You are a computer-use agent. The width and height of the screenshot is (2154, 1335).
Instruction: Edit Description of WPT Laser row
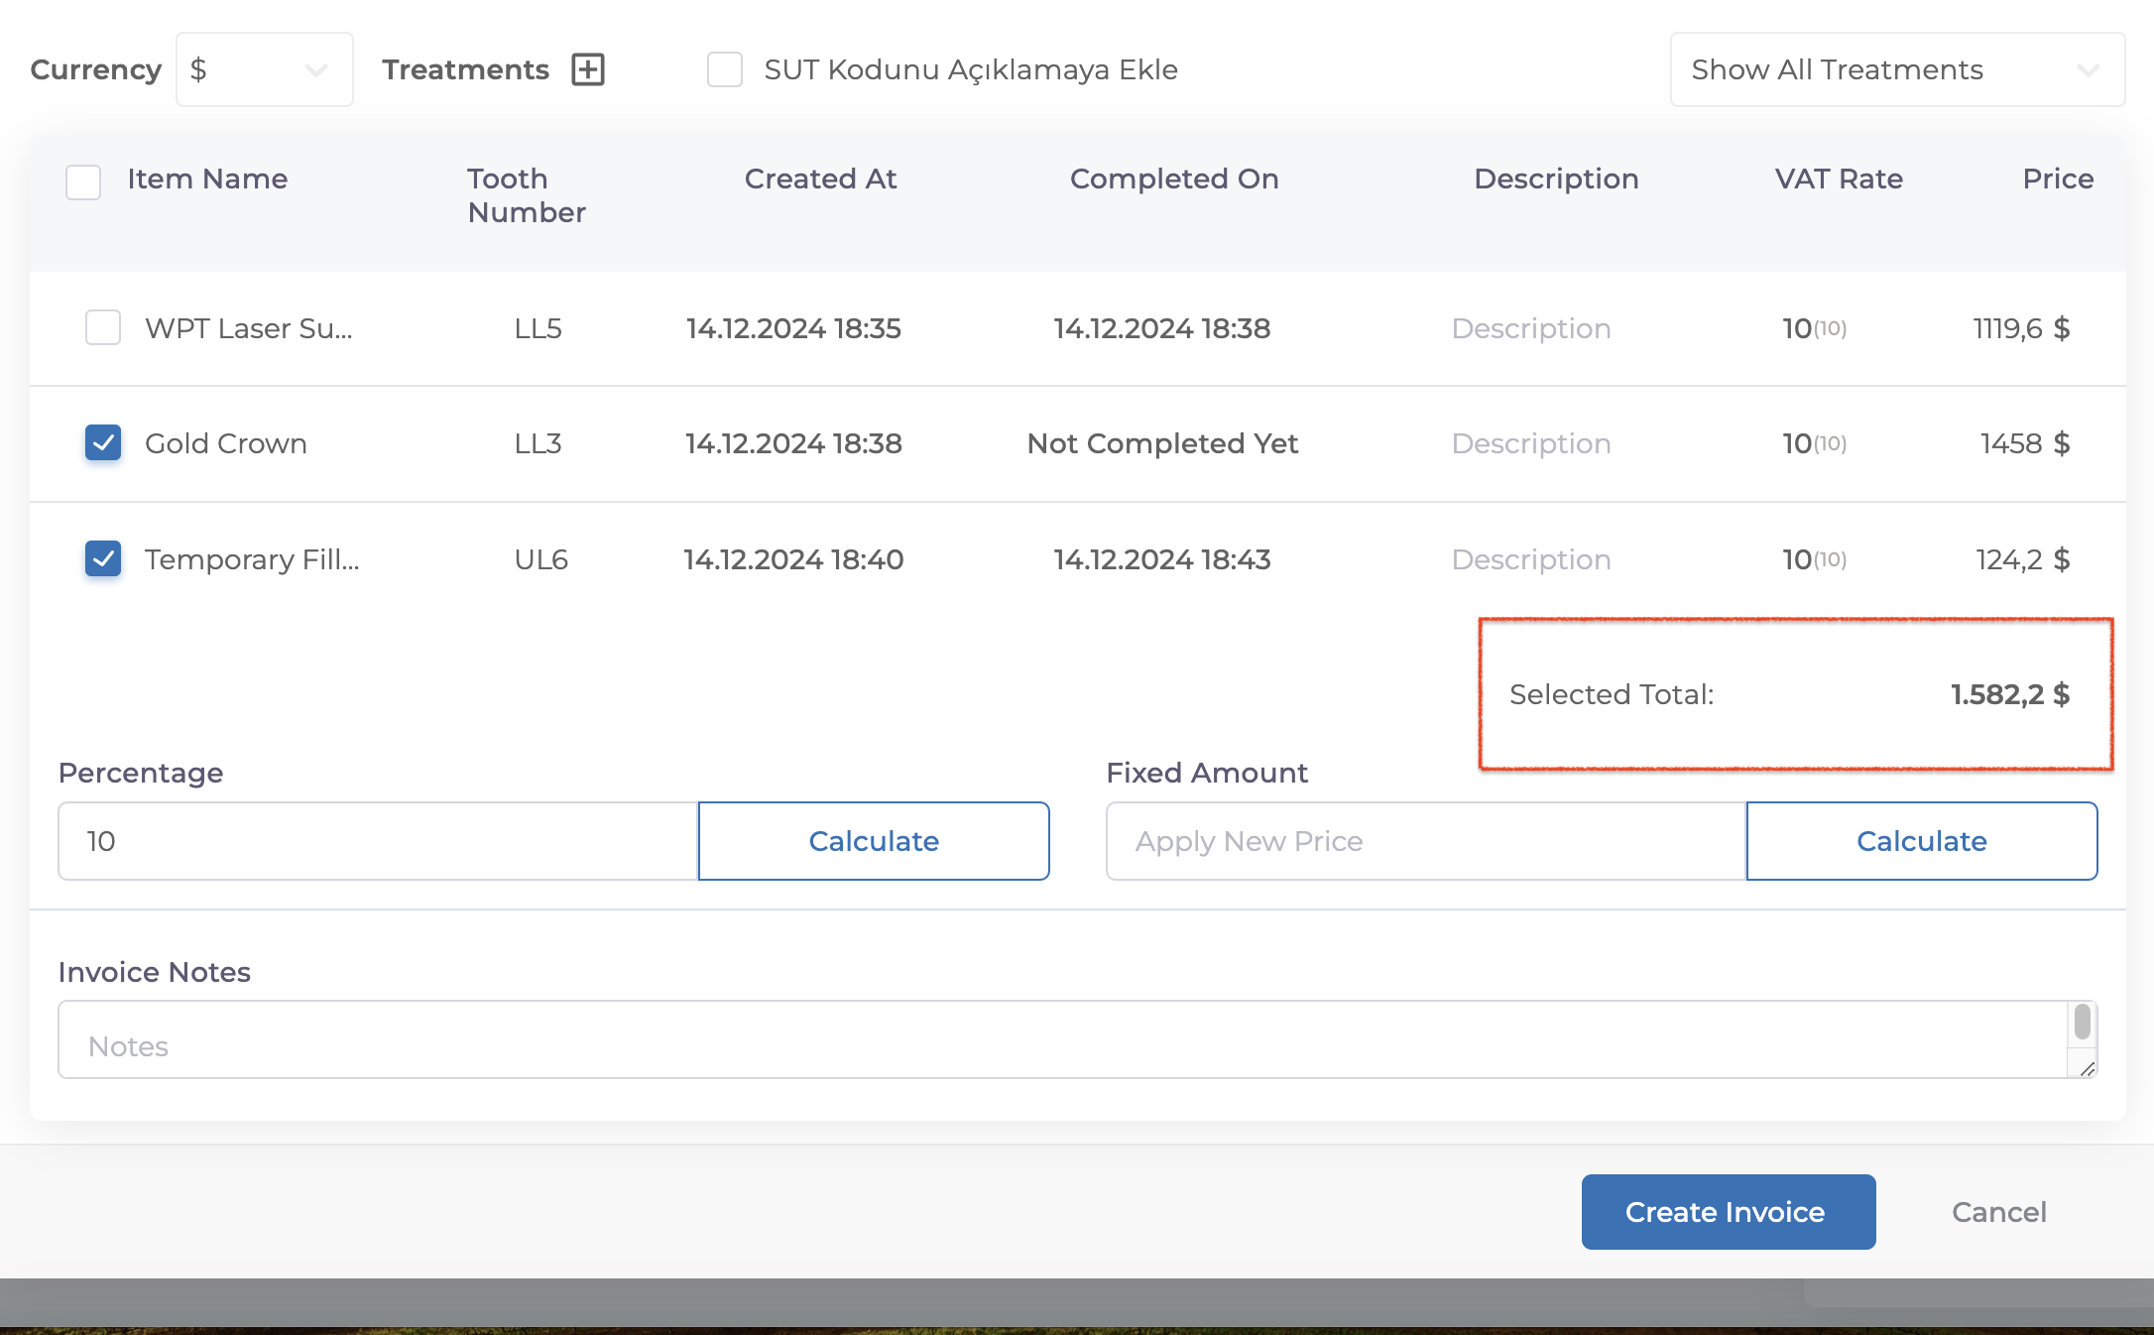pos(1530,328)
